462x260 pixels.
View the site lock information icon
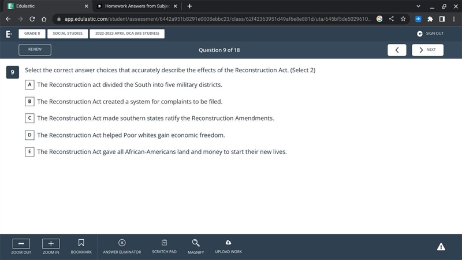pos(59,19)
